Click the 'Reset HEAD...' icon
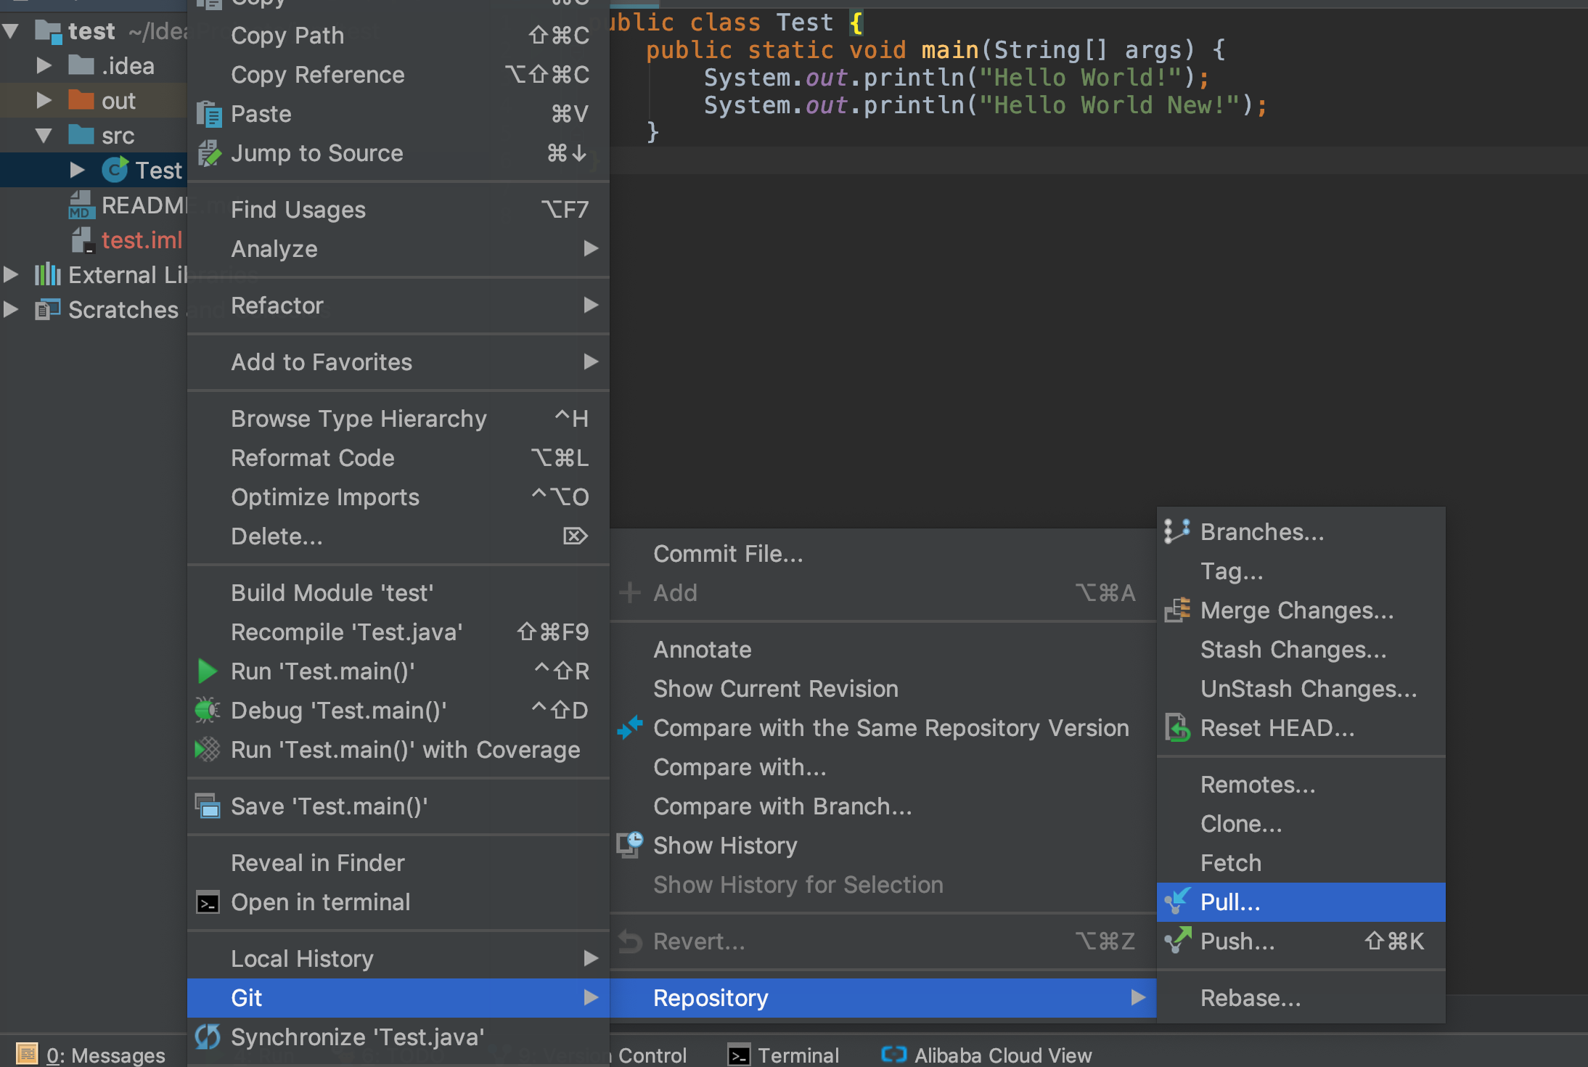The width and height of the screenshot is (1588, 1067). click(x=1177, y=727)
